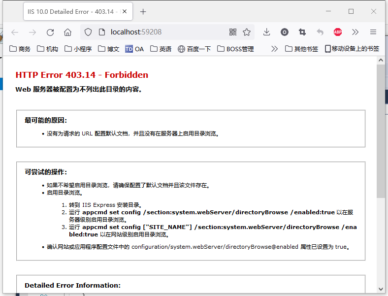Open the Adblock Plus extension
The image size is (388, 296).
(338, 32)
